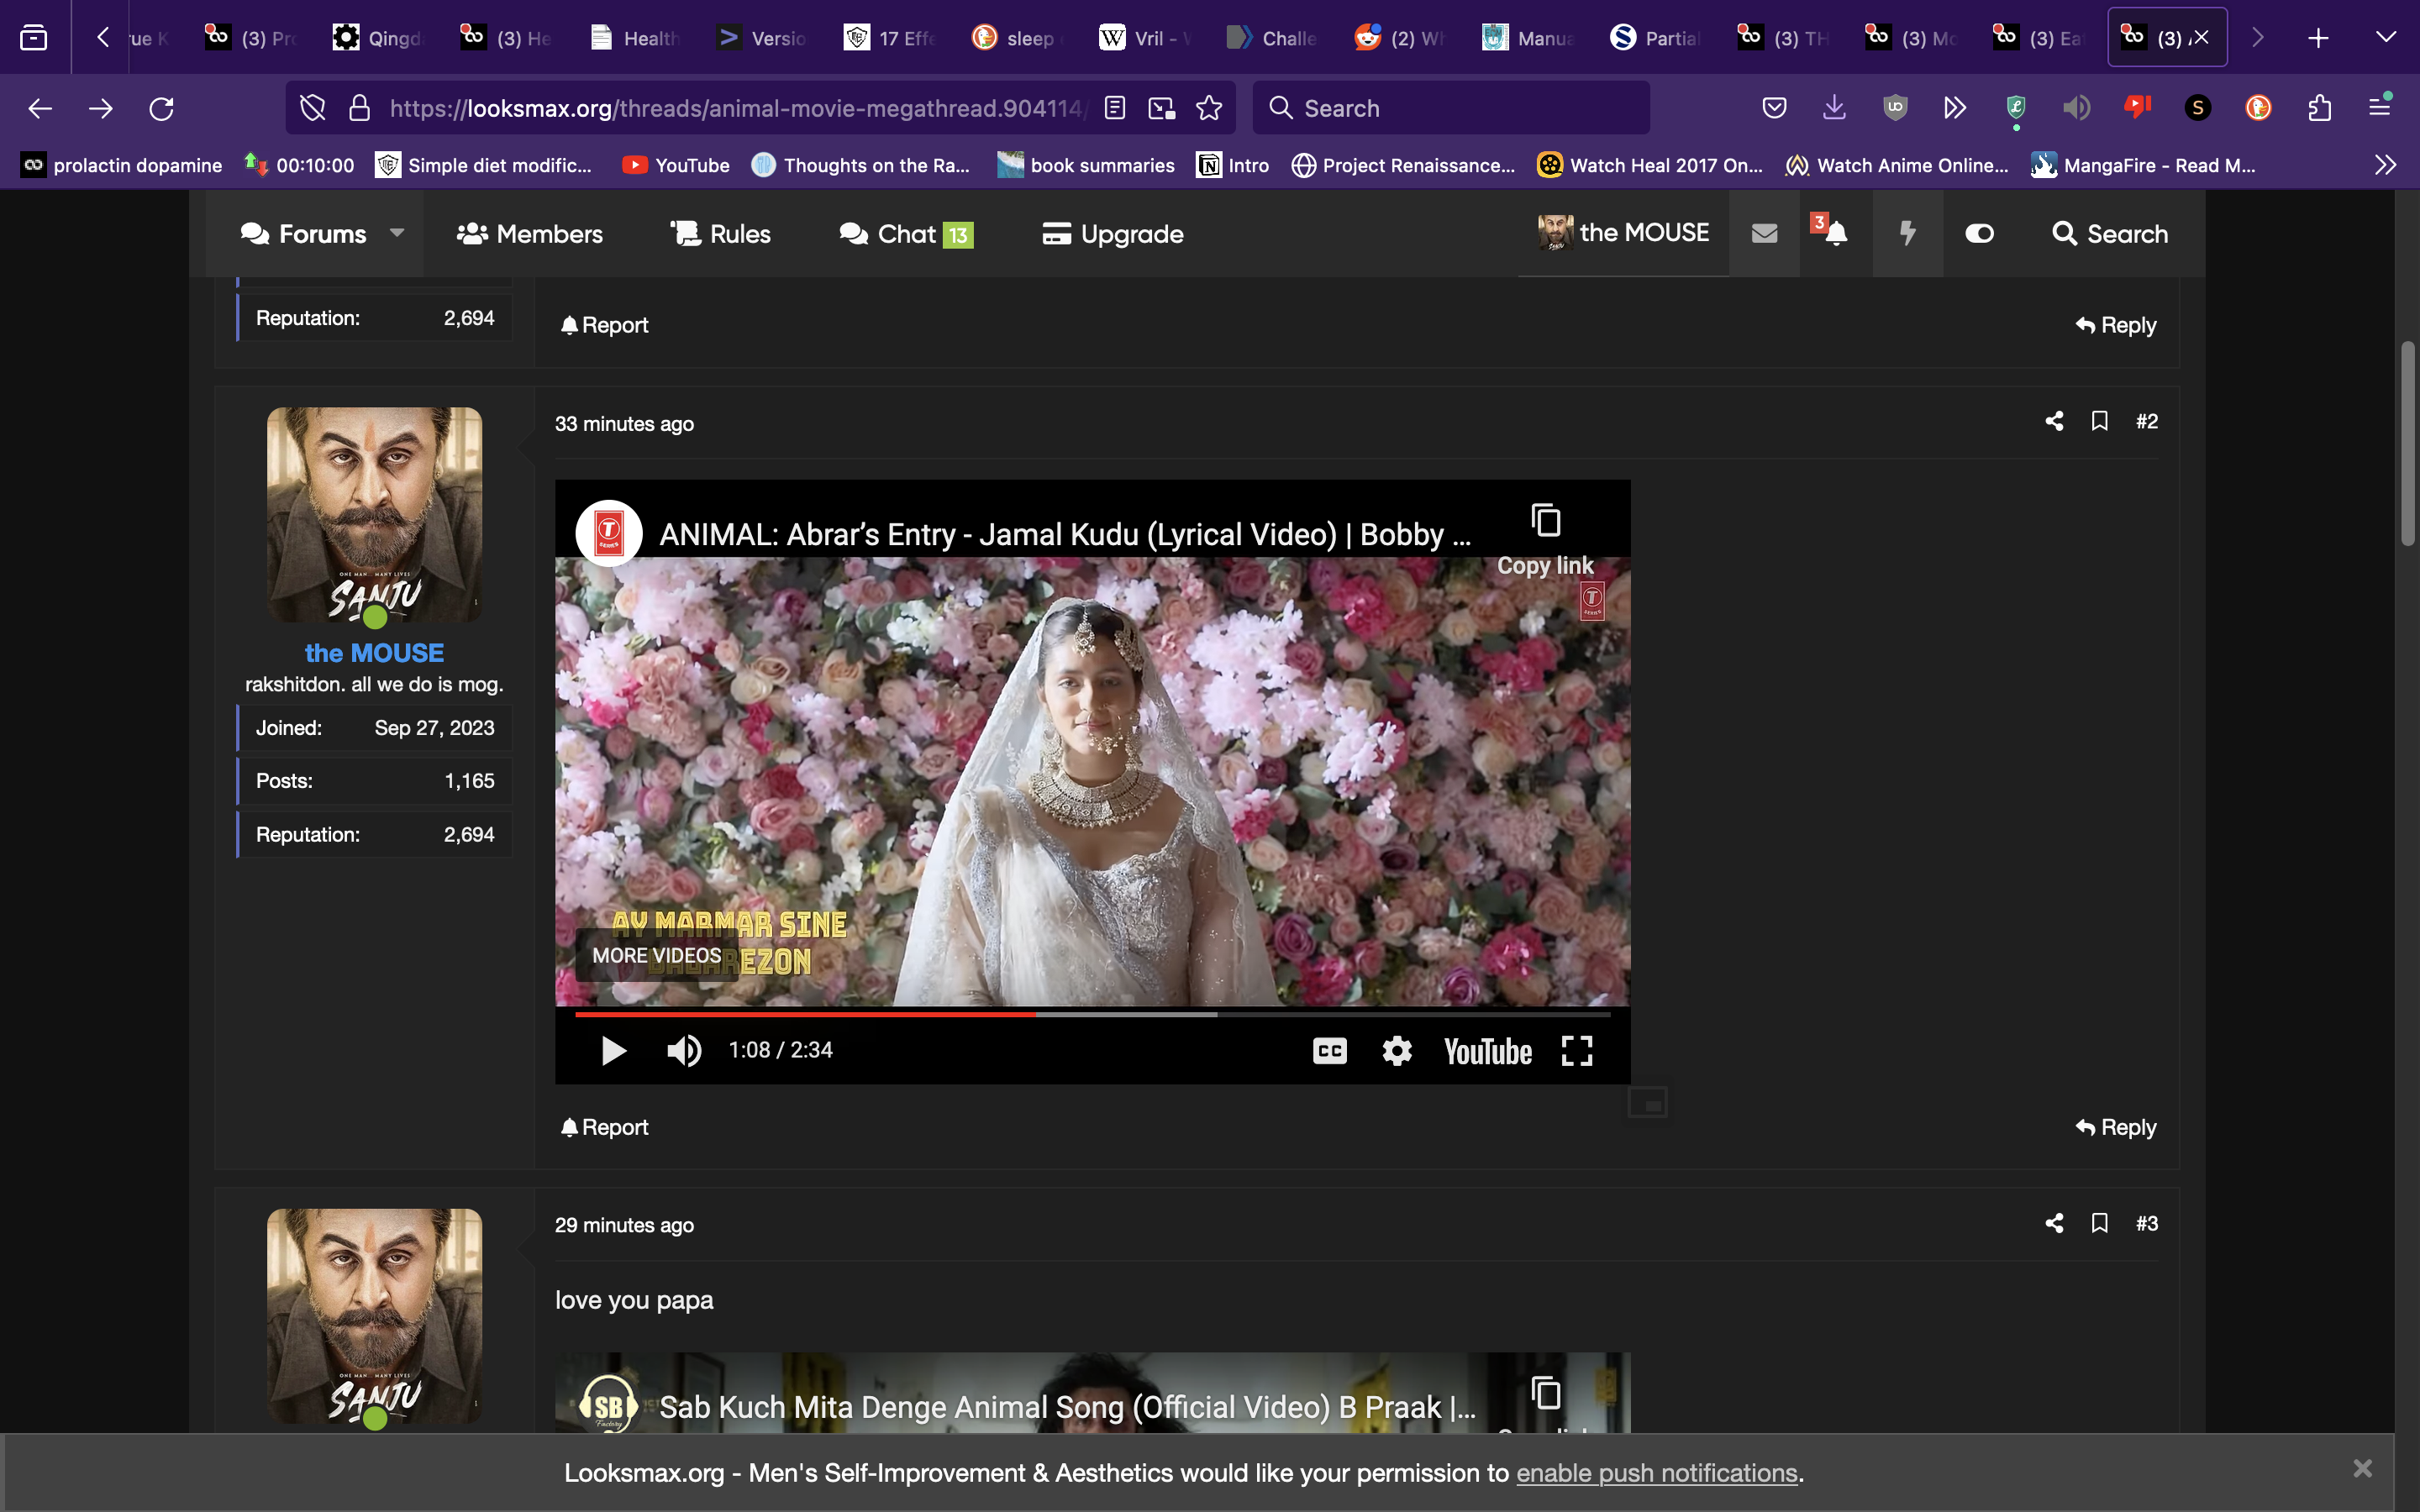Click the enable push notifications link
The width and height of the screenshot is (2420, 1512).
(x=1657, y=1473)
